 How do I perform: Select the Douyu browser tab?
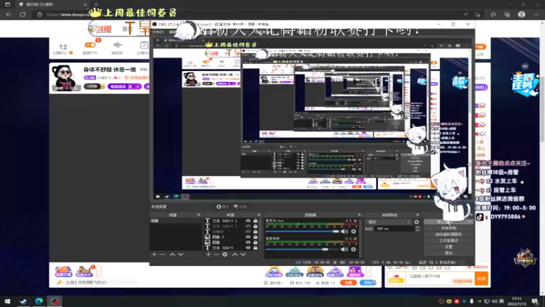52,5
